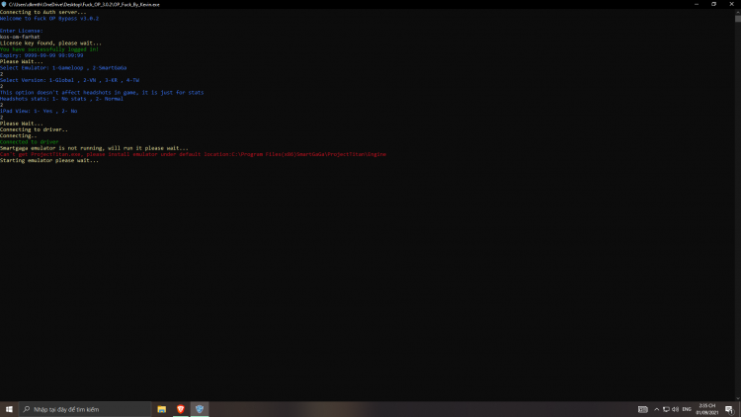Click the "doesn't affect headshots" notice line
This screenshot has height=417, width=741.
pos(102,93)
